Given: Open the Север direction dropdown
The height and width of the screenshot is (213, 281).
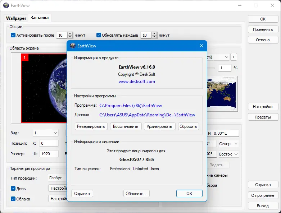Looking at the screenshot, I should (x=228, y=144).
